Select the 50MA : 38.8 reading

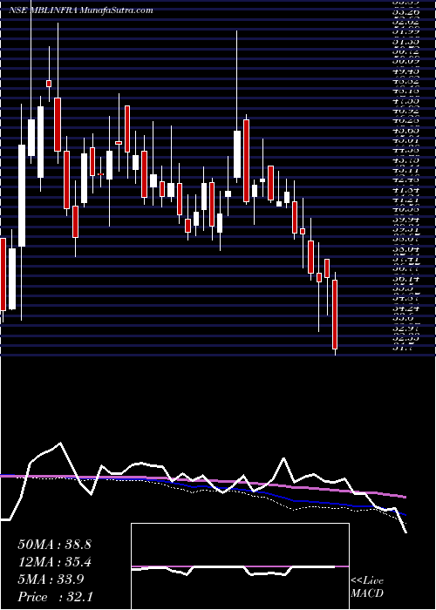pos(54,545)
